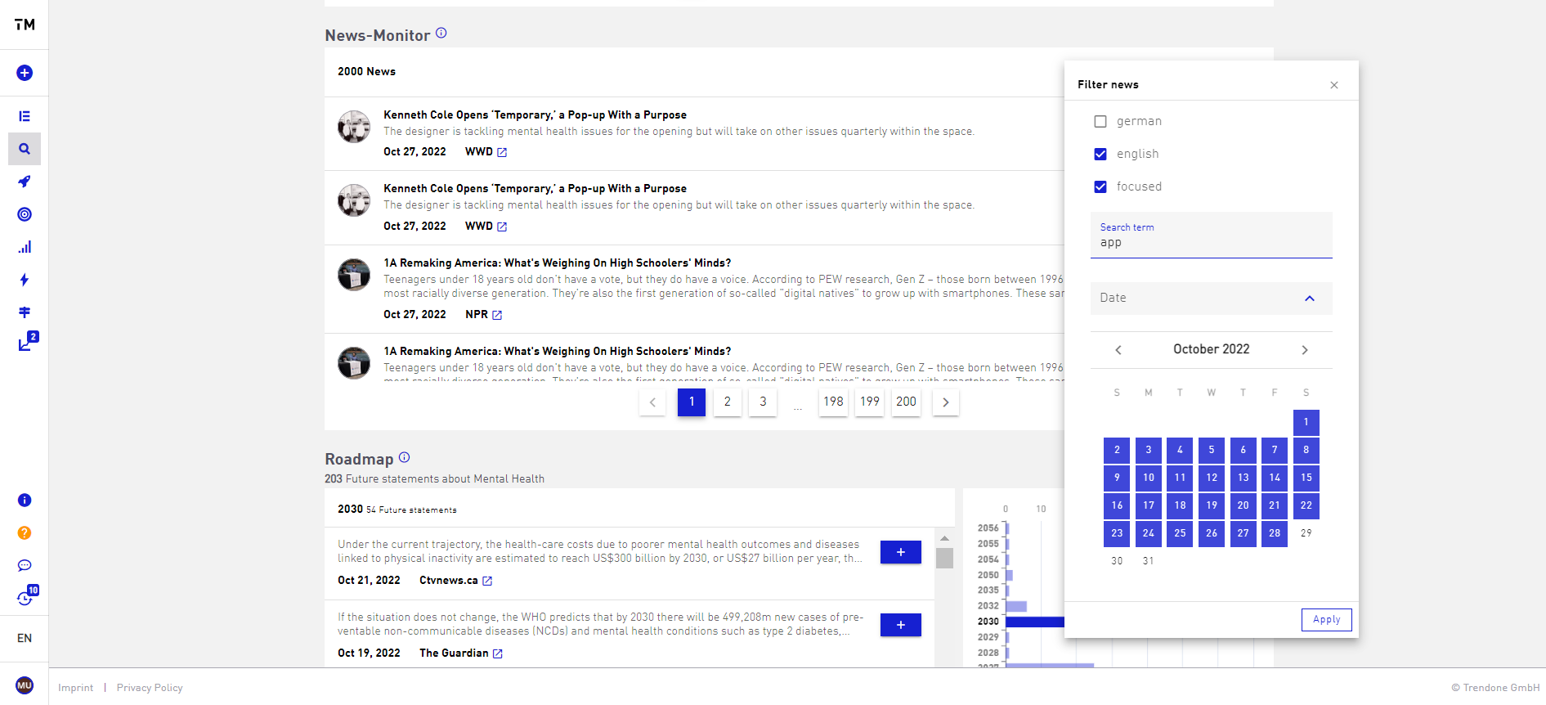
Task: Select October 1 in calendar
Action: (1306, 422)
